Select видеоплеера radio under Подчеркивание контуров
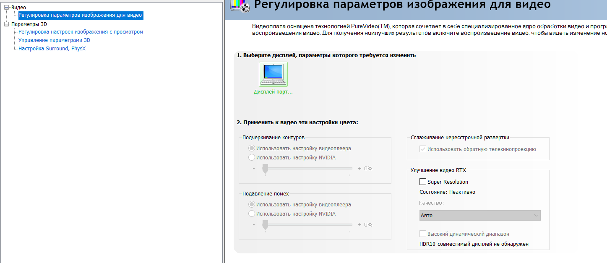 pos(252,148)
